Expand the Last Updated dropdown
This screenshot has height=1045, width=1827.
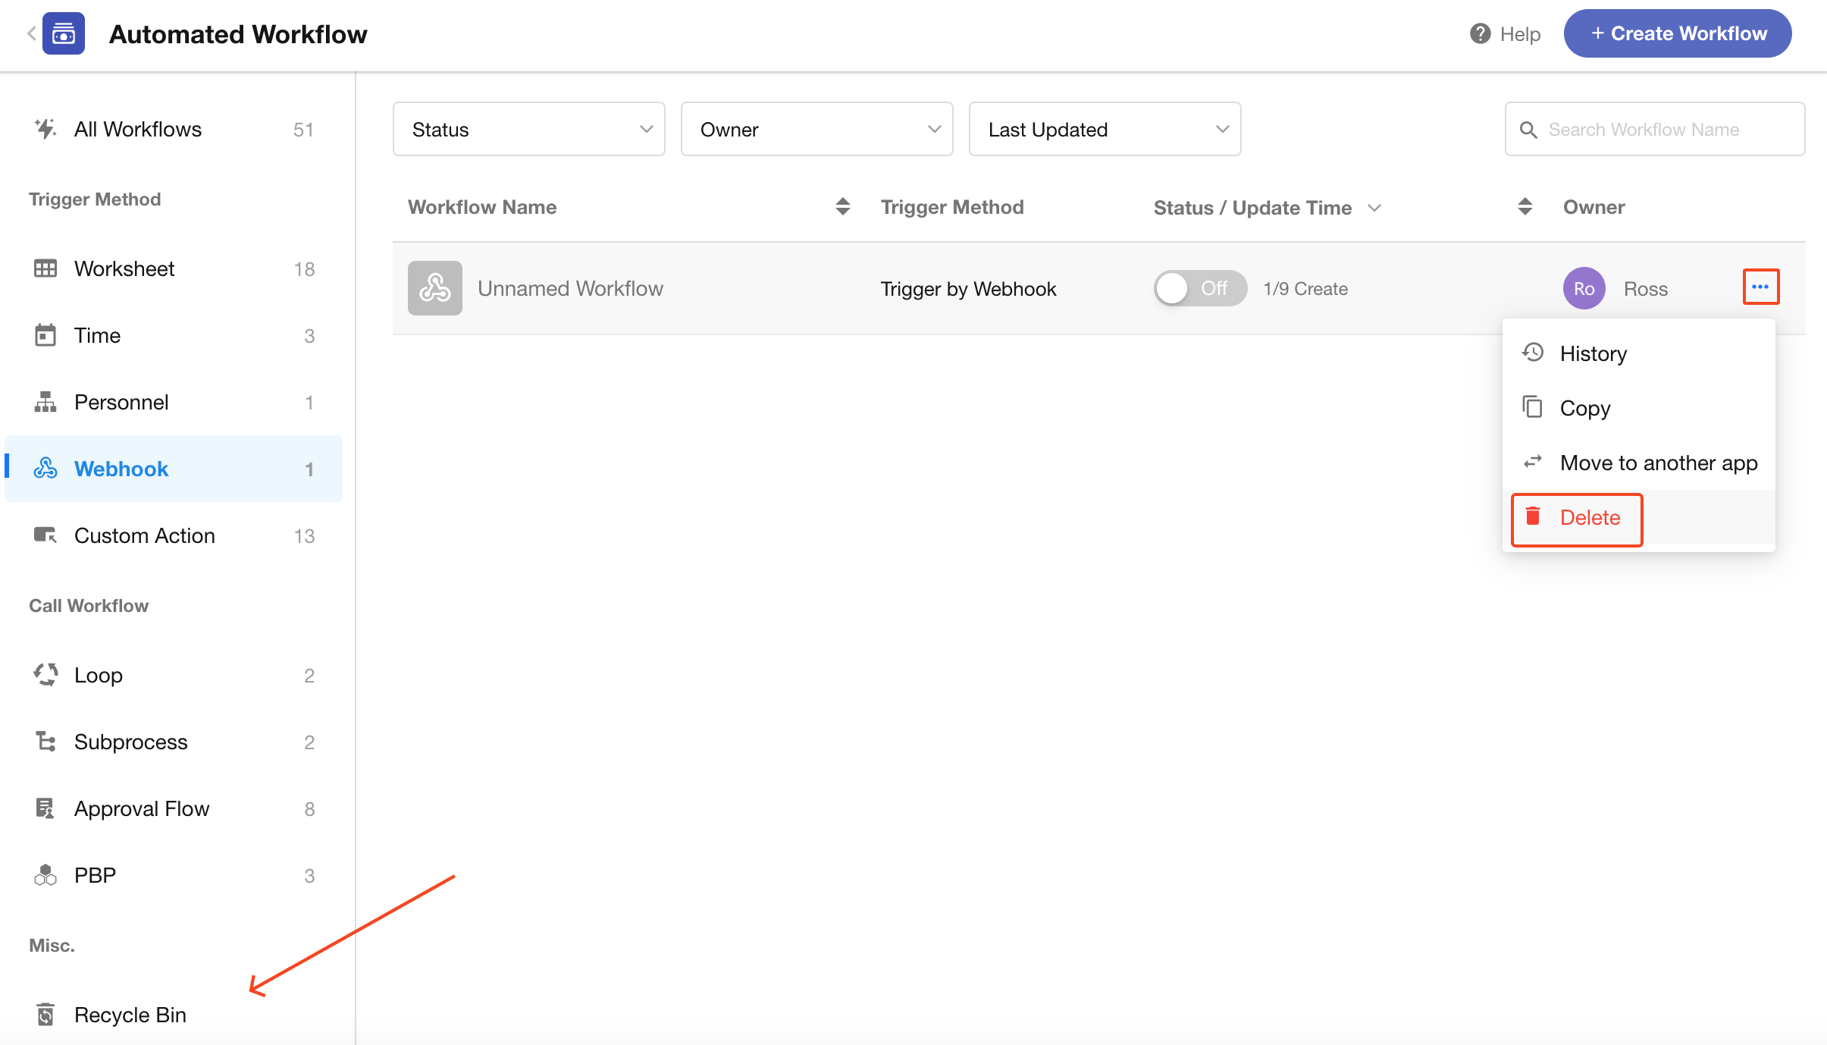[x=1105, y=130]
